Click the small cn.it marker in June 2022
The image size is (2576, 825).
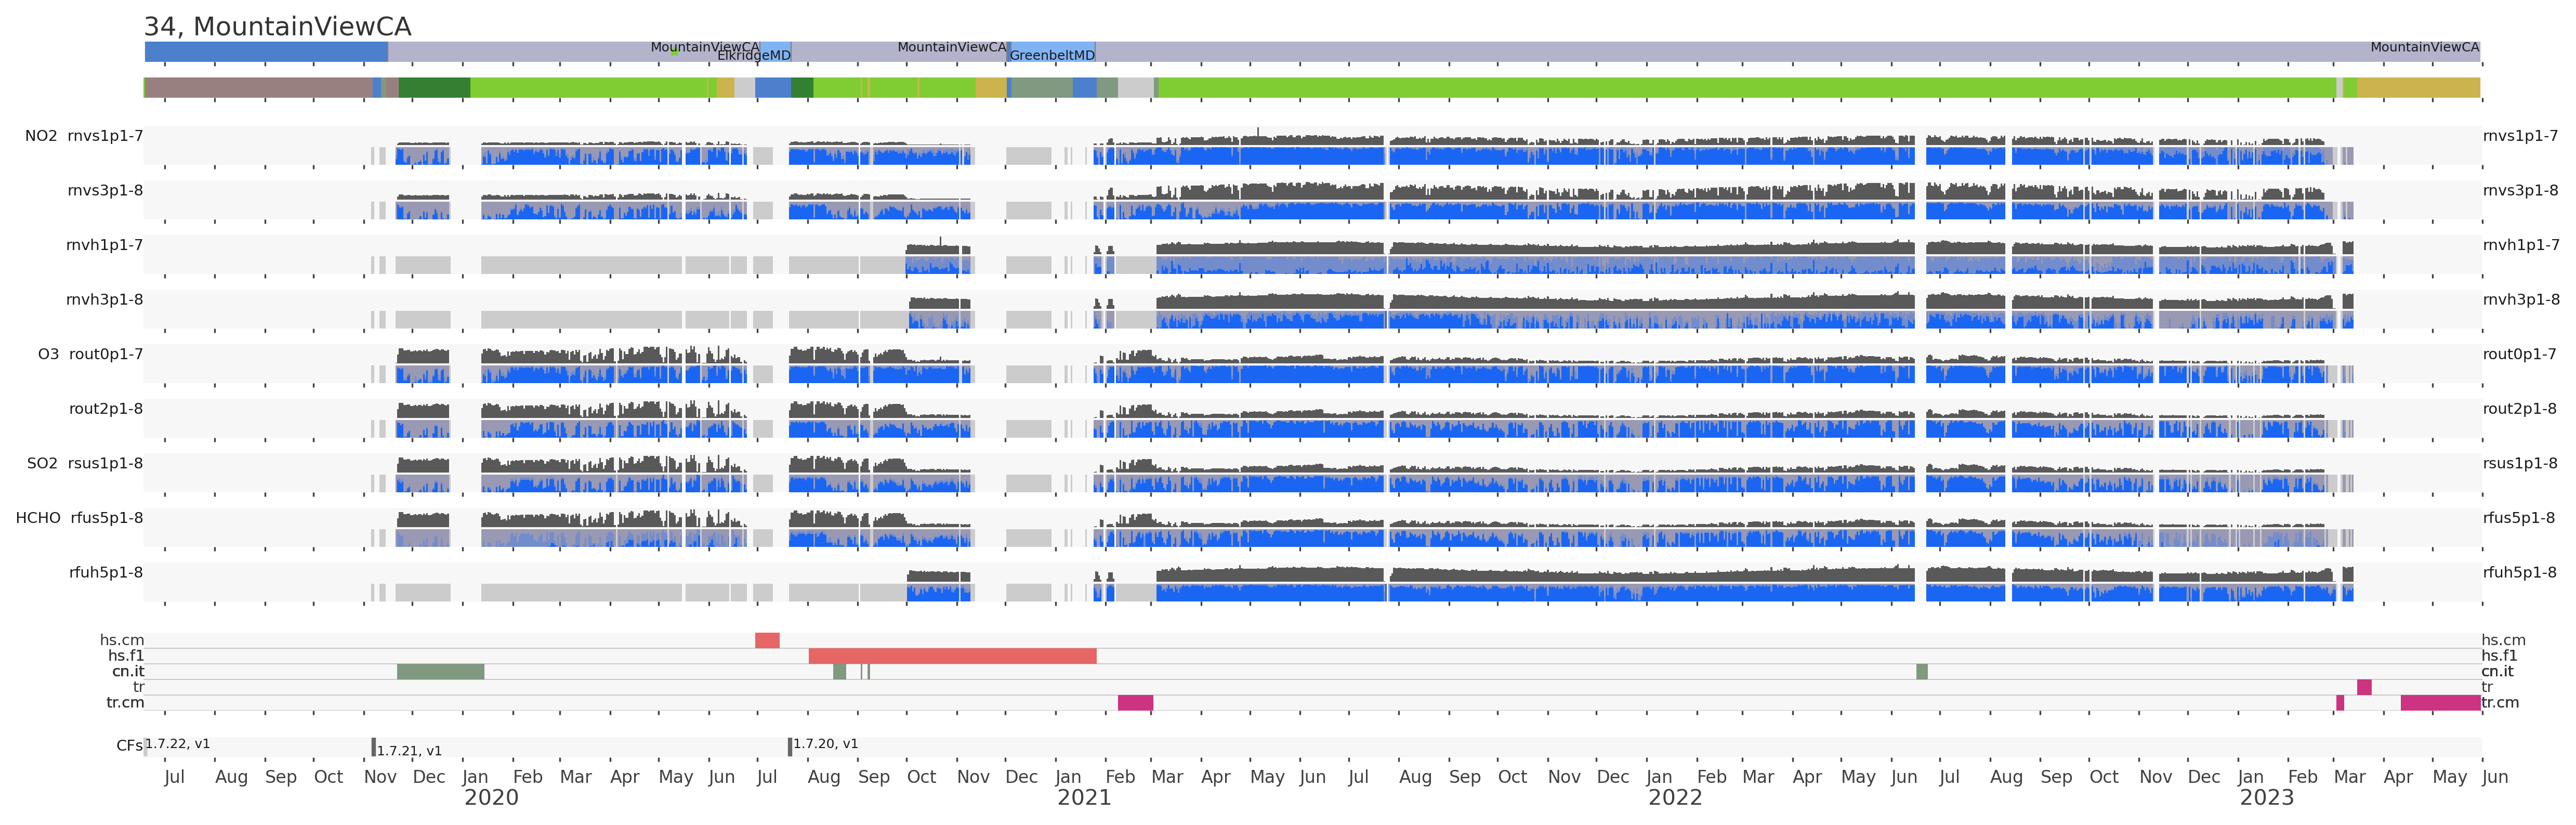[x=1921, y=672]
